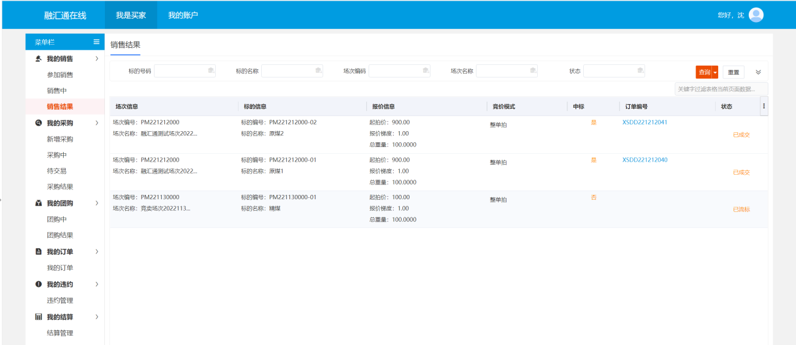This screenshot has height=345, width=796.
Task: Collapse the menu bar hamburger icon
Action: 96,42
